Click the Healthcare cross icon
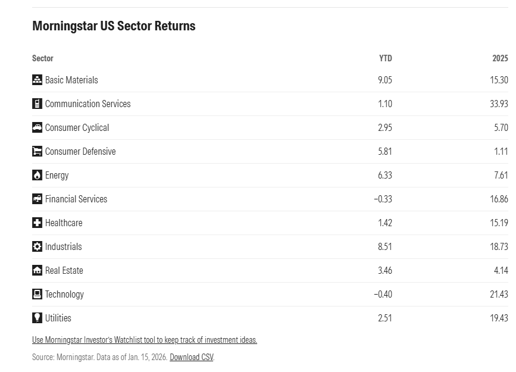 click(x=37, y=223)
